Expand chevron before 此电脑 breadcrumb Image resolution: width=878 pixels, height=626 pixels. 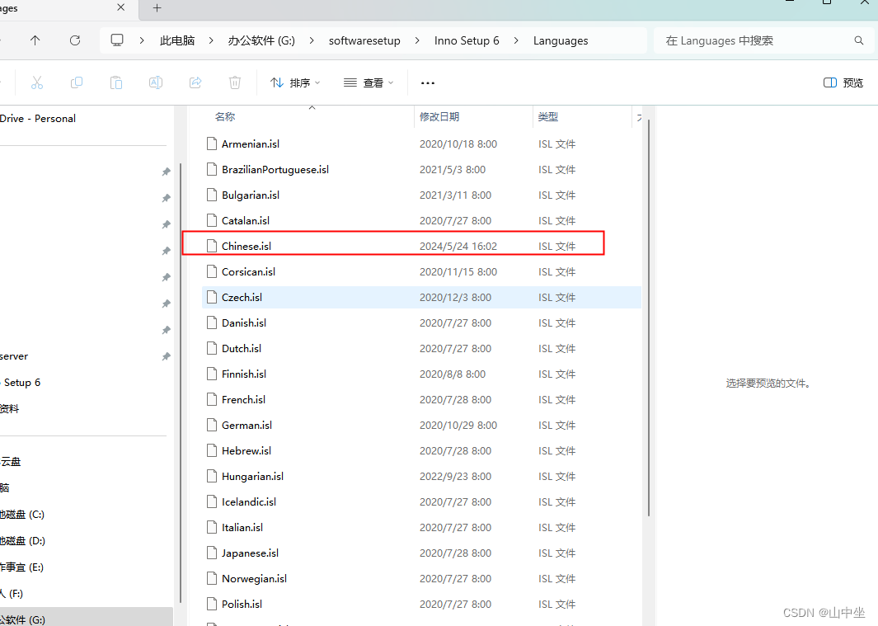(x=142, y=40)
